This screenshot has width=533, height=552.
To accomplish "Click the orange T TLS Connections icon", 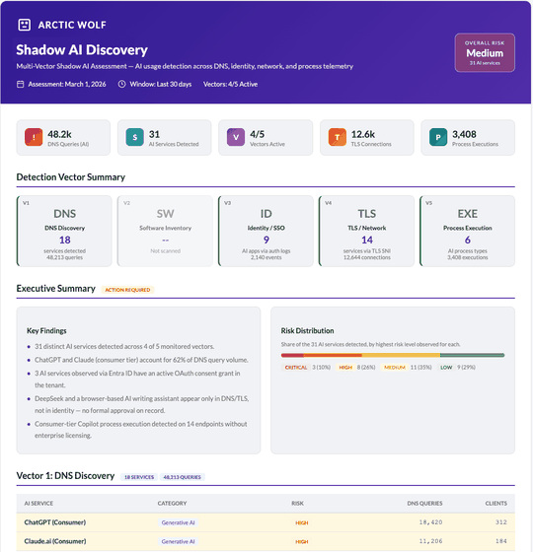I will point(338,137).
